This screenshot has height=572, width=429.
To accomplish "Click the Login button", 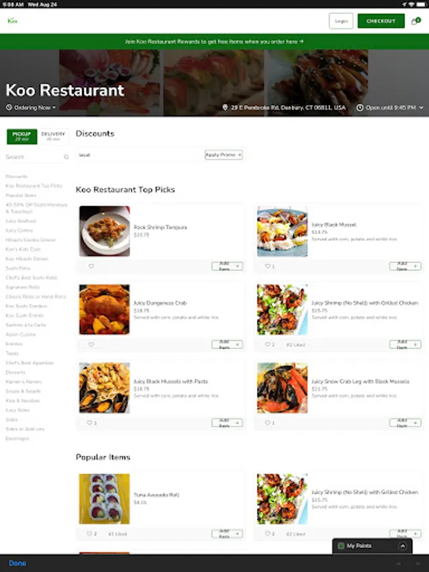I will [341, 21].
